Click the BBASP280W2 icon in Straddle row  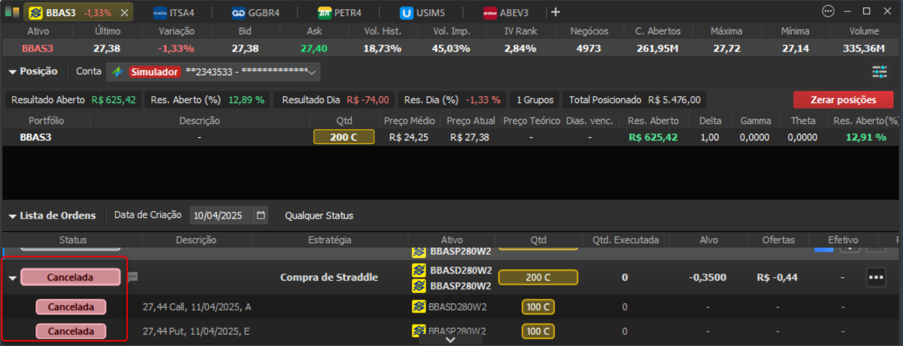click(x=419, y=285)
